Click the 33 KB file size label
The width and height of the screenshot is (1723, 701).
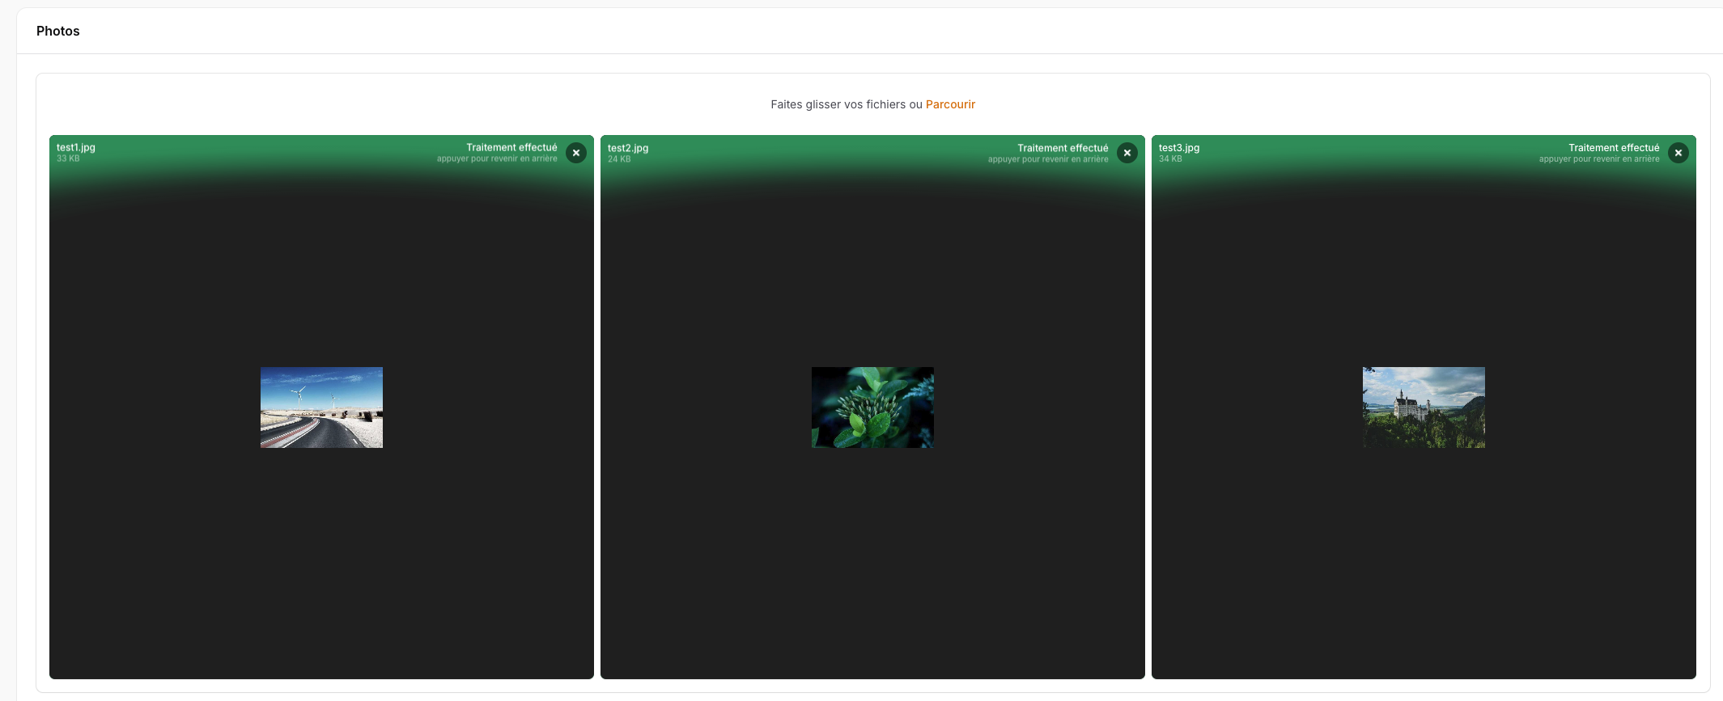pos(68,158)
